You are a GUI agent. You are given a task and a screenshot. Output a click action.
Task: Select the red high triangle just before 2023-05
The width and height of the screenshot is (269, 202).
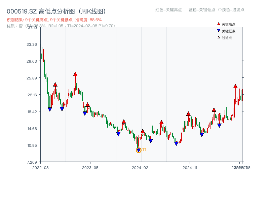click(x=87, y=105)
